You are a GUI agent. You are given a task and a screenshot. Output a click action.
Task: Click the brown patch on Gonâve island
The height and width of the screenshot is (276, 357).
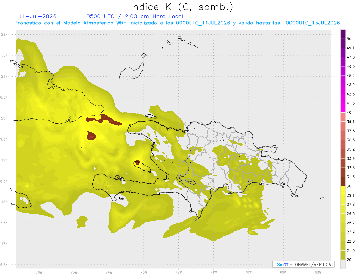[x=137, y=162]
